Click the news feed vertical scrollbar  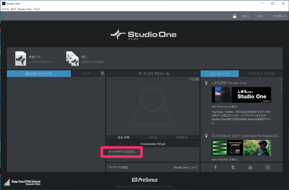point(281,85)
